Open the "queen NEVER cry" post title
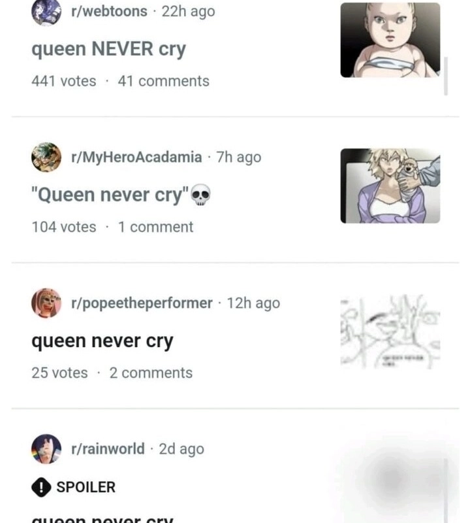The height and width of the screenshot is (523, 470). [108, 49]
